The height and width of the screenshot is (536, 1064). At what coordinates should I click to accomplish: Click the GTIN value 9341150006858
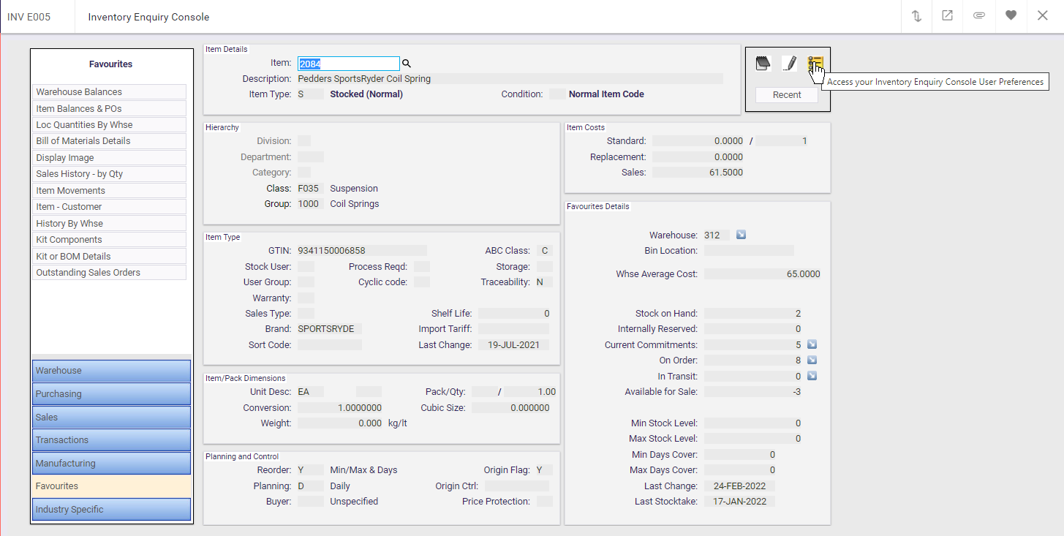click(332, 251)
